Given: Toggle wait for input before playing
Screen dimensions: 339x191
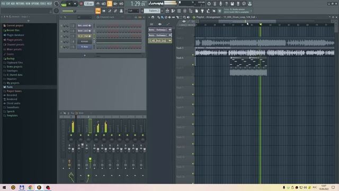Looking at the screenshot, I should click(x=104, y=4).
